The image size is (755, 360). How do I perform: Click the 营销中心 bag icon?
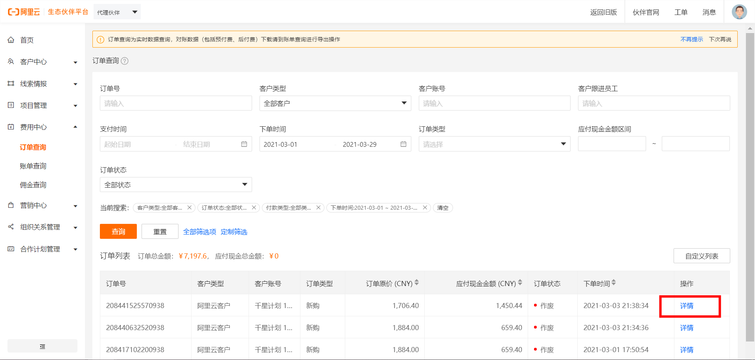point(11,205)
